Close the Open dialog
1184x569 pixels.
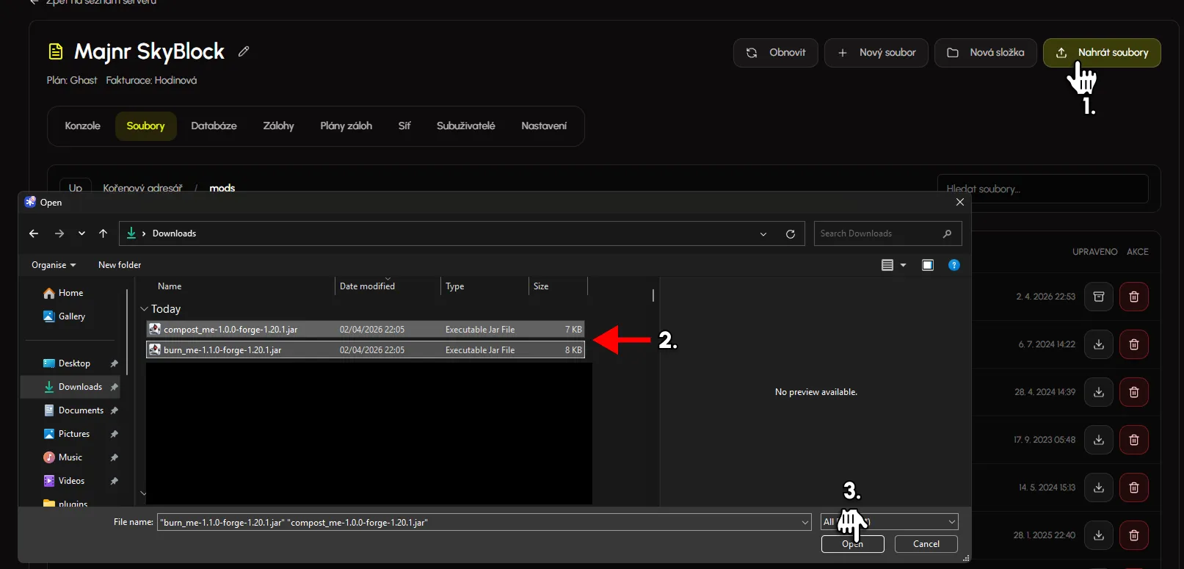959,202
